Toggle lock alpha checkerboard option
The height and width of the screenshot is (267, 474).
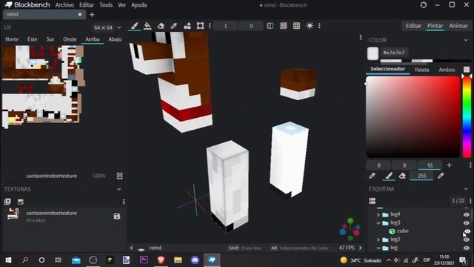283,26
